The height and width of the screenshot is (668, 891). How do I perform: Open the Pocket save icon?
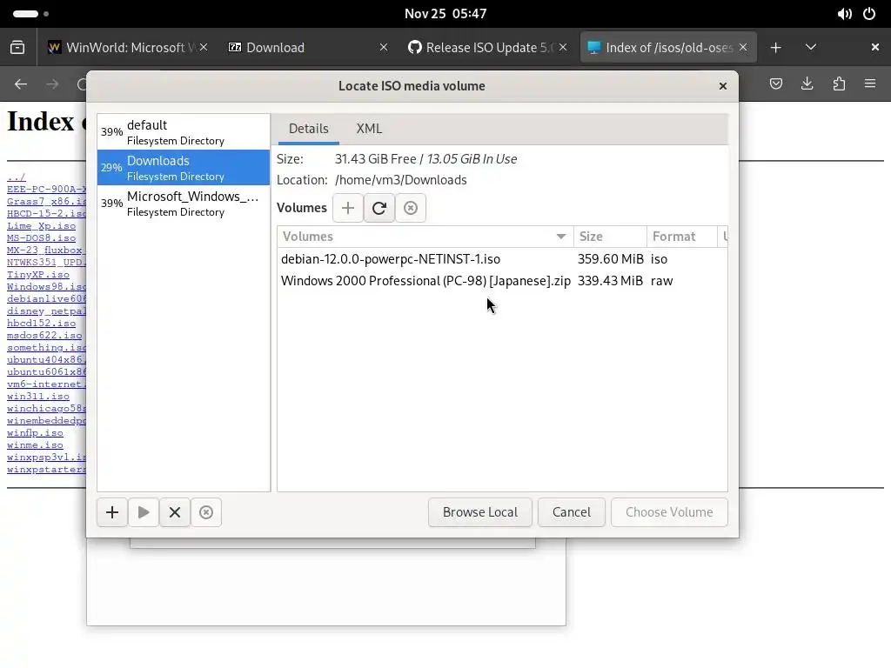775,84
